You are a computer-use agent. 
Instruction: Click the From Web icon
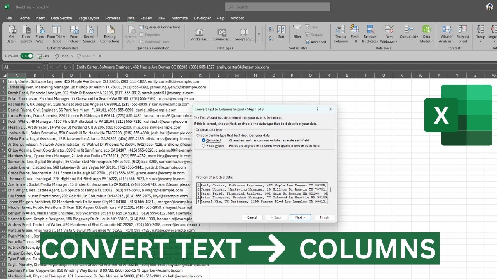click(40, 34)
